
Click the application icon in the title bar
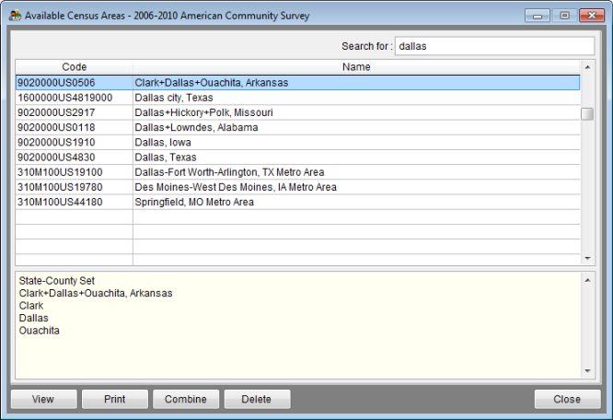pos(16,16)
